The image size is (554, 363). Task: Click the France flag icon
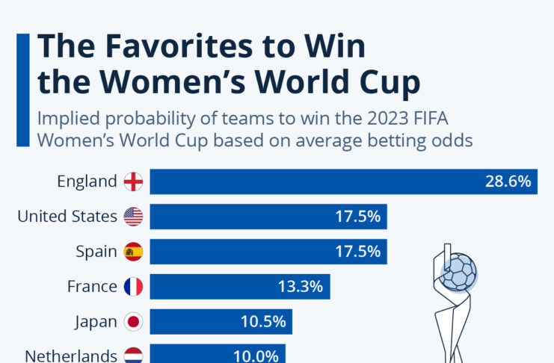tap(133, 286)
